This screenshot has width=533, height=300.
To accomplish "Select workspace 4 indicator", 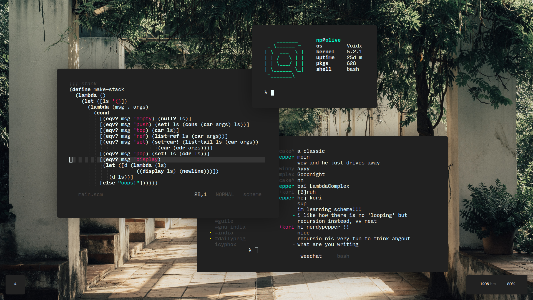I will coord(15,284).
